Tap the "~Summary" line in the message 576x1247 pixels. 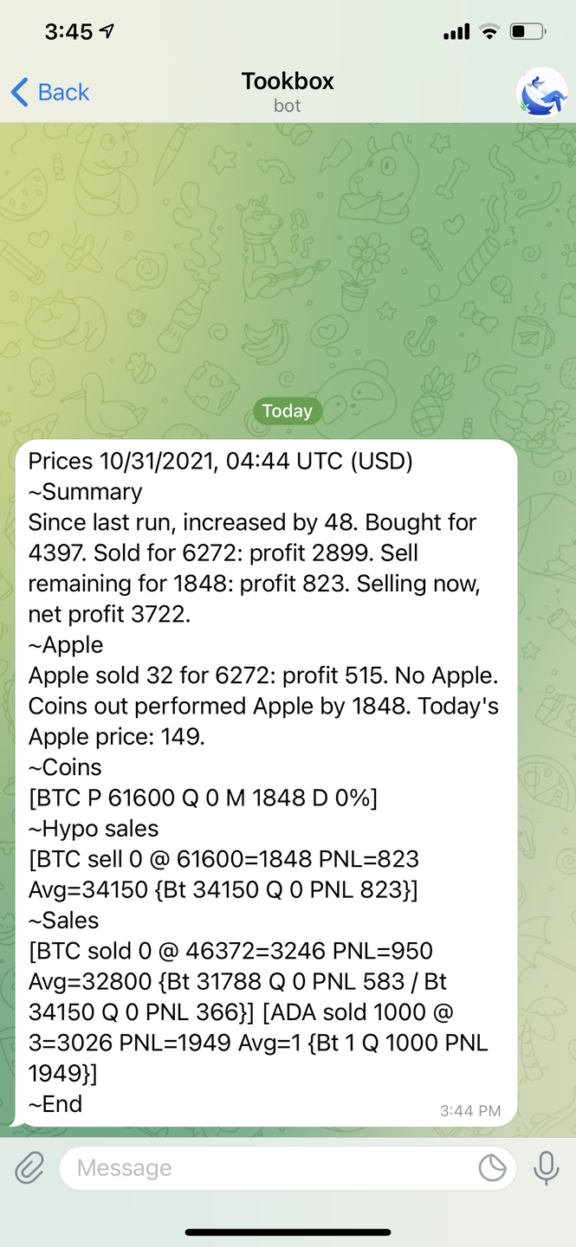(x=86, y=492)
